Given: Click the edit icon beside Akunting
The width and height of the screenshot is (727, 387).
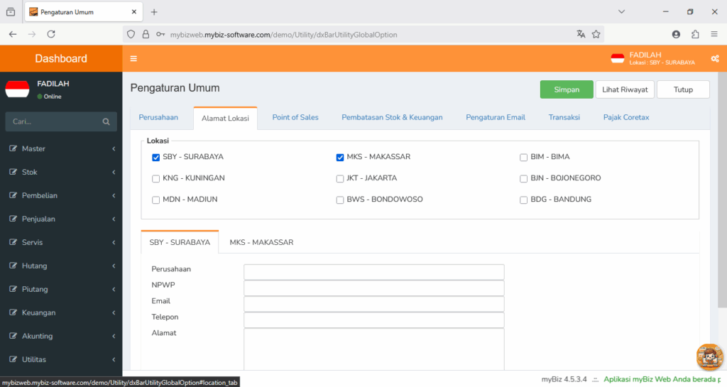Looking at the screenshot, I should (13, 336).
